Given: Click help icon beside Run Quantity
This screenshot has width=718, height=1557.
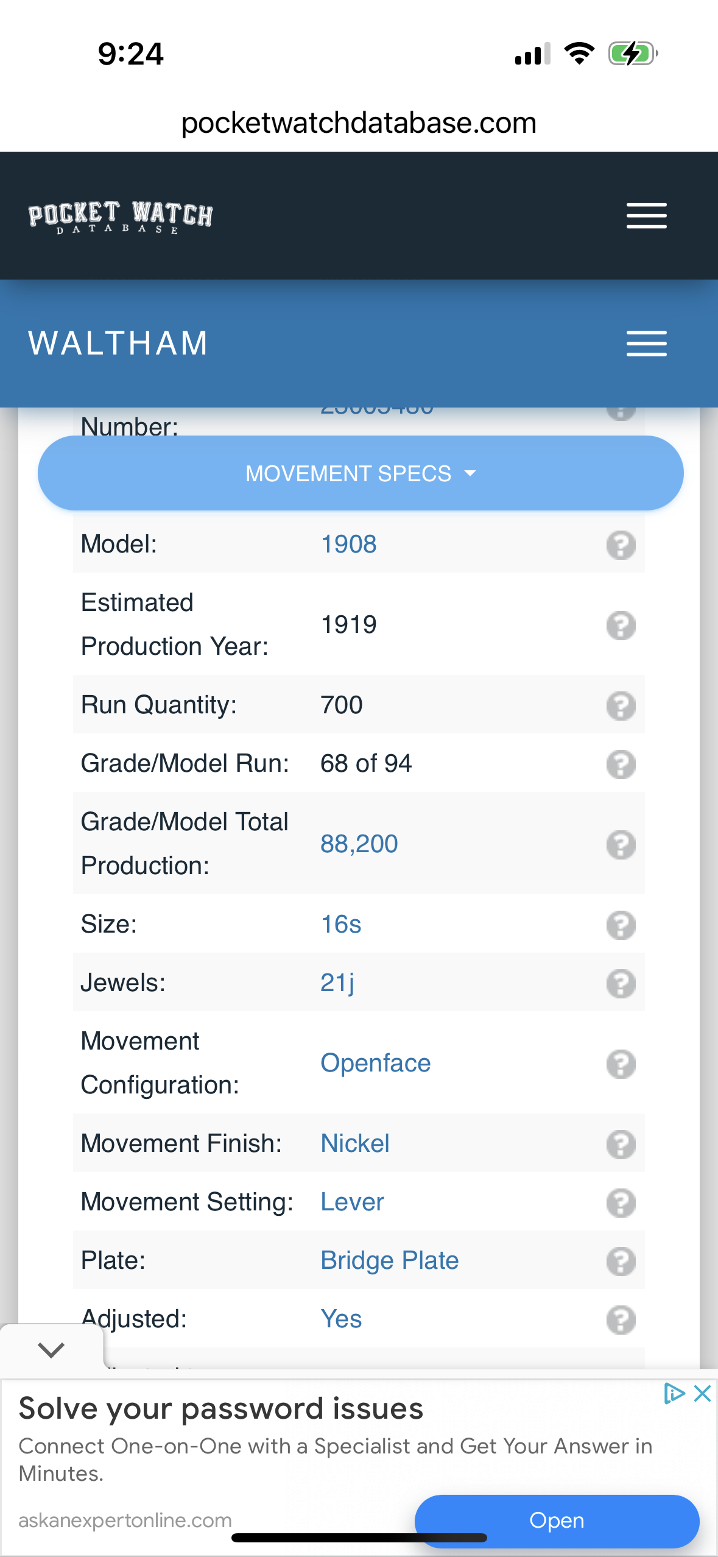Looking at the screenshot, I should tap(621, 706).
